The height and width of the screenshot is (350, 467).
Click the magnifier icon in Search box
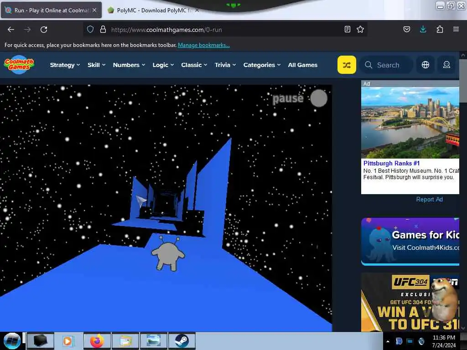point(368,65)
